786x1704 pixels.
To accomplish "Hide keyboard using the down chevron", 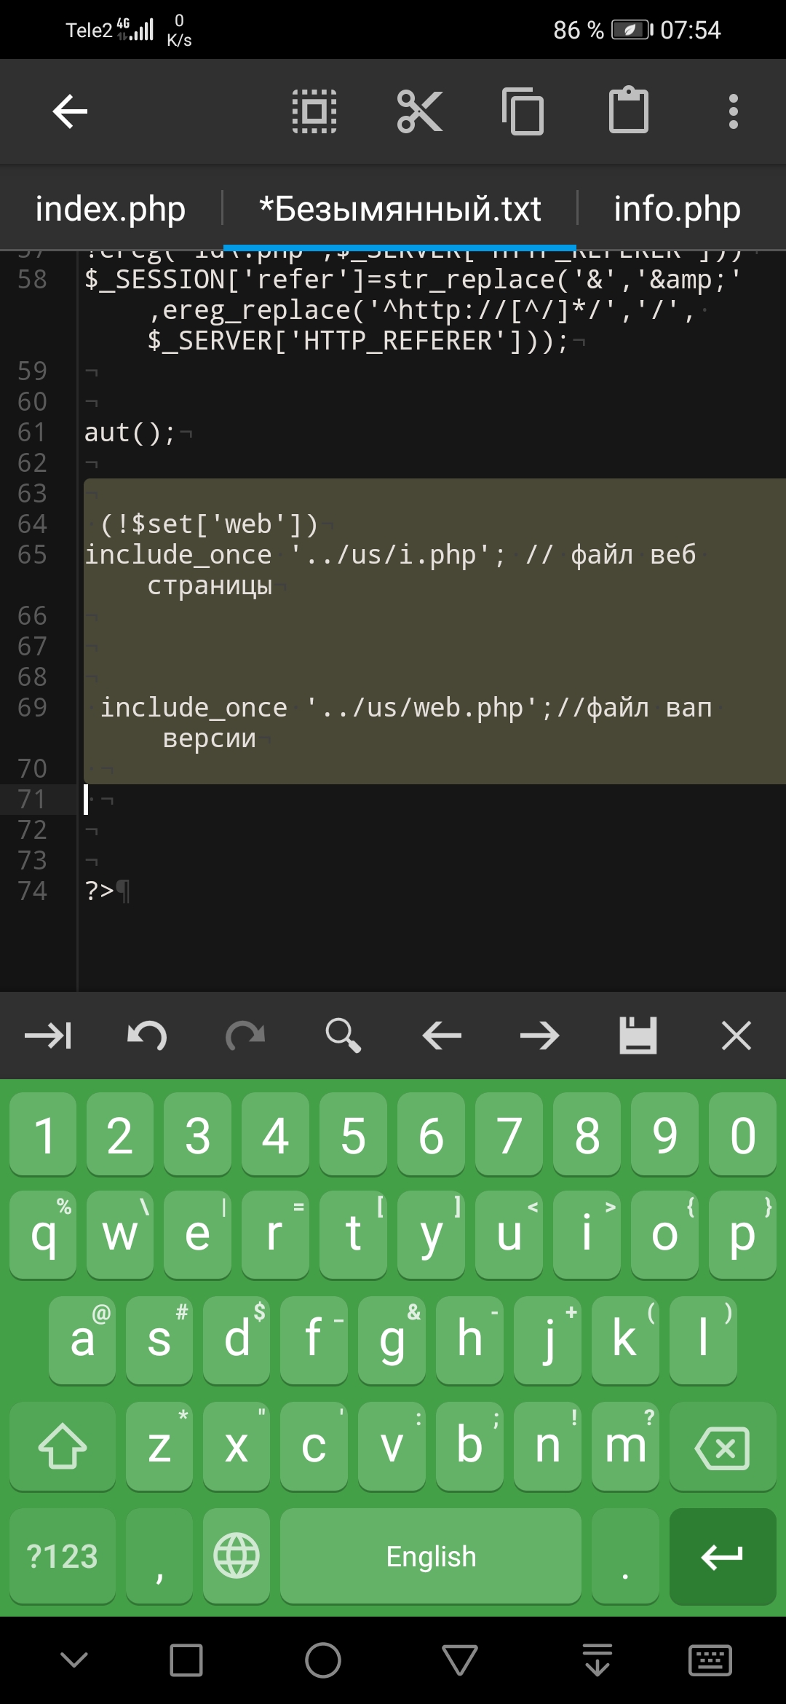I will click(74, 1660).
